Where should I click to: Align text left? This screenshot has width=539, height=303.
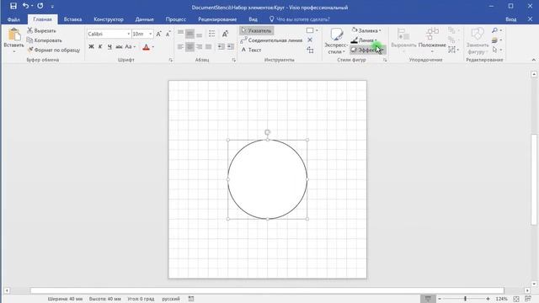pos(180,47)
